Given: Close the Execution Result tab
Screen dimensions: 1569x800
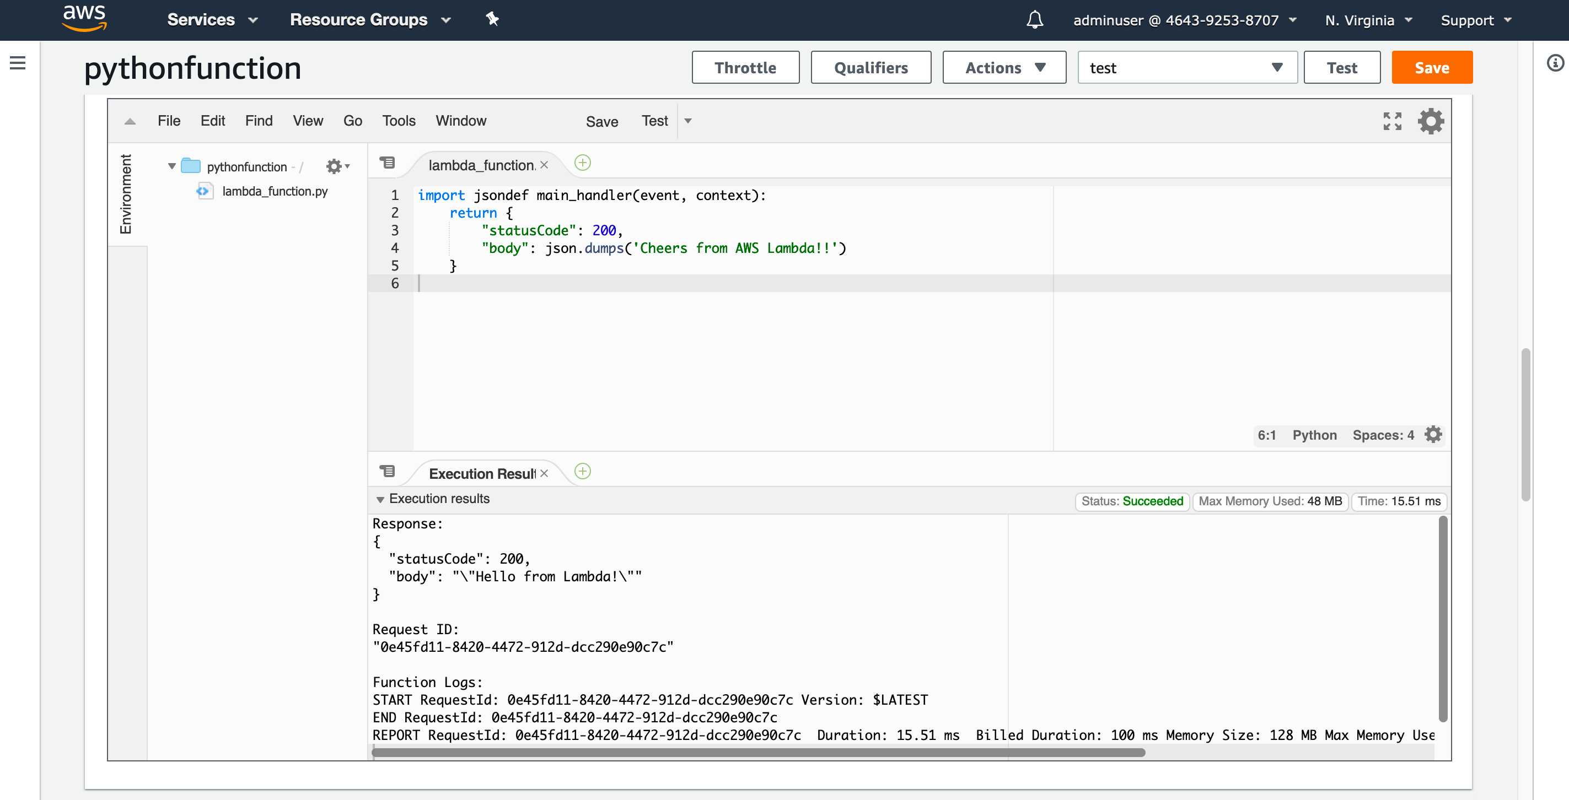Looking at the screenshot, I should [544, 473].
